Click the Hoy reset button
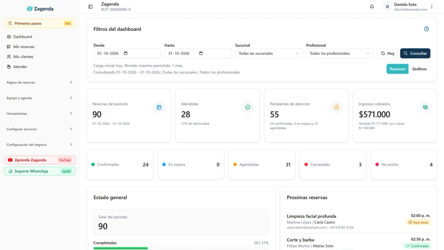444x250 pixels. point(387,53)
